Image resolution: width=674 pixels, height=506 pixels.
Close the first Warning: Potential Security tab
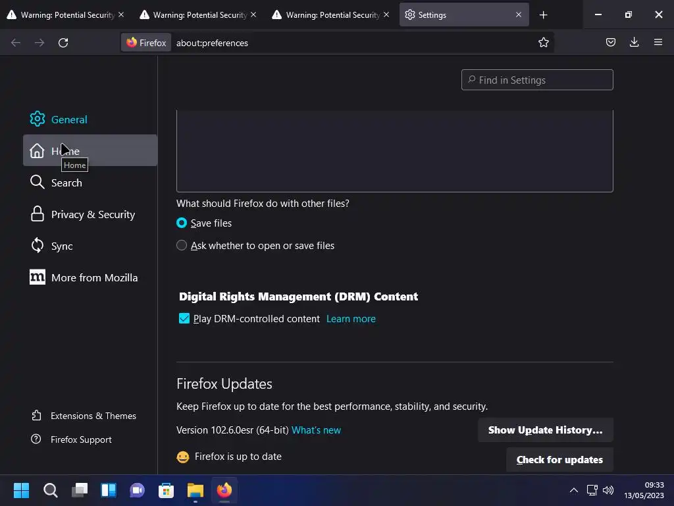121,14
